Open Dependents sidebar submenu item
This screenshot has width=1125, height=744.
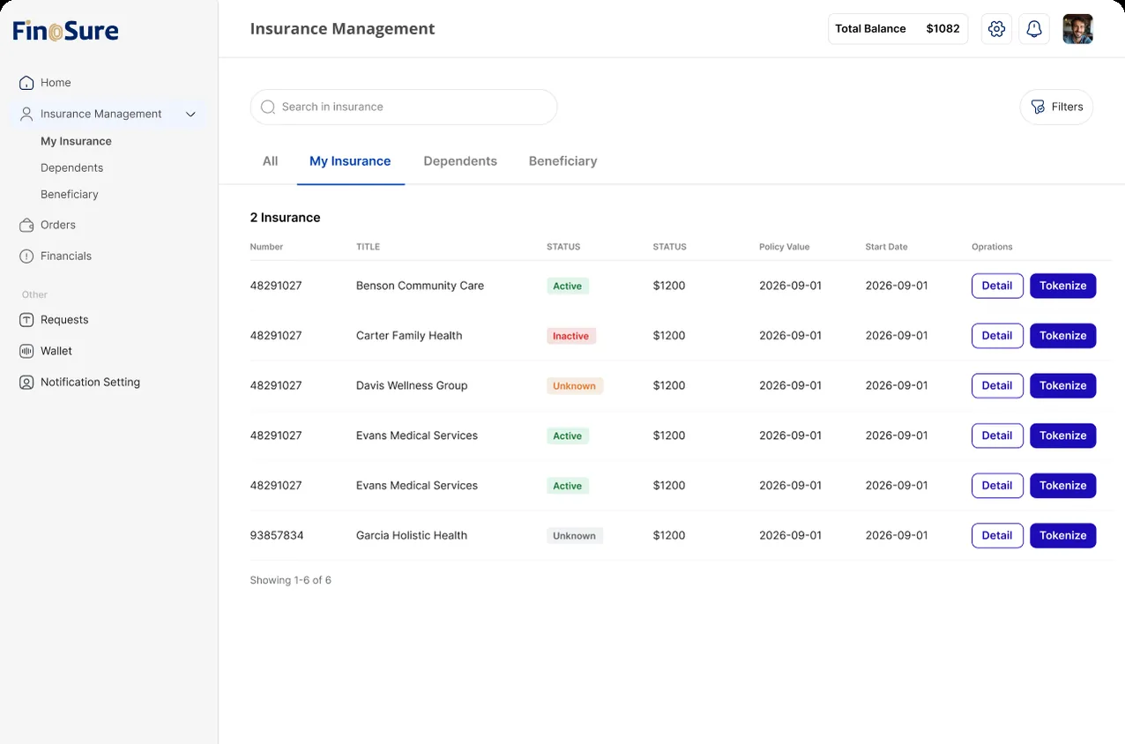71,167
